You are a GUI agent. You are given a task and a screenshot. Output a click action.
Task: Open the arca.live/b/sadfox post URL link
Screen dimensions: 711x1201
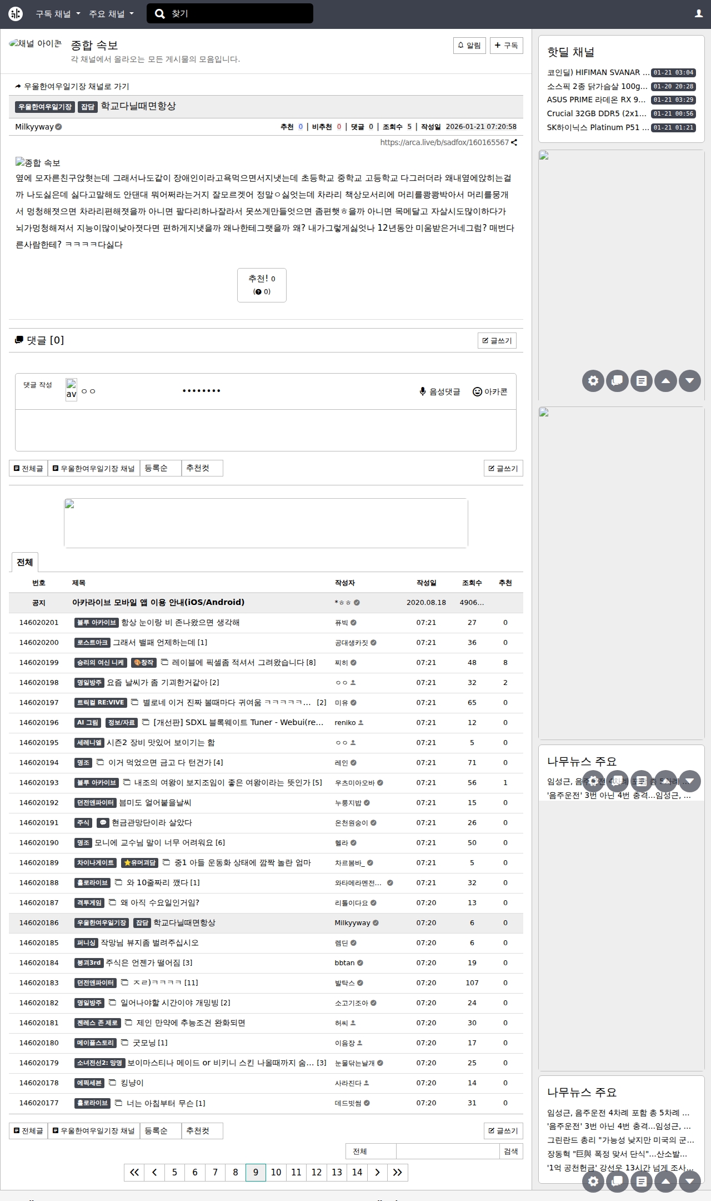444,142
